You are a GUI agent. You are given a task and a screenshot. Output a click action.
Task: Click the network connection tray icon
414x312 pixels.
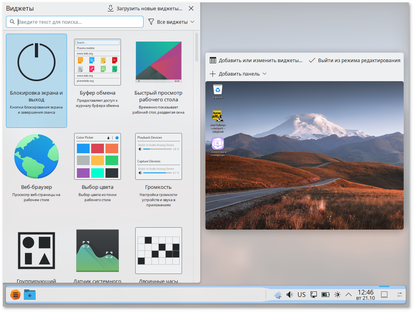pos(314,295)
